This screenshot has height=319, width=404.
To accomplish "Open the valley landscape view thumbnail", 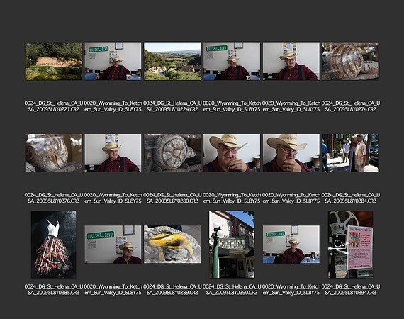I will [172, 61].
